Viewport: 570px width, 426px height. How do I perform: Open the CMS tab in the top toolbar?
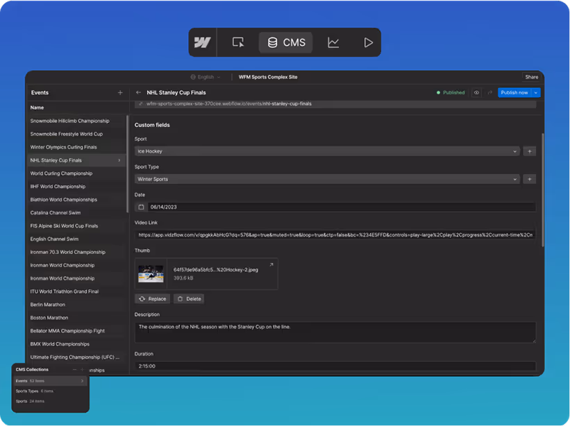287,42
